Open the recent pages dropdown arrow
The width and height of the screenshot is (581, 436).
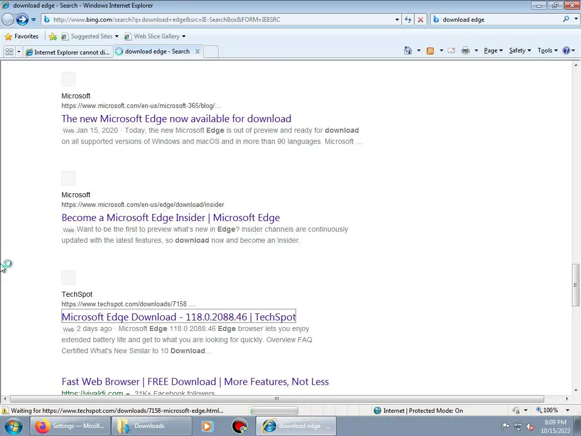(33, 19)
